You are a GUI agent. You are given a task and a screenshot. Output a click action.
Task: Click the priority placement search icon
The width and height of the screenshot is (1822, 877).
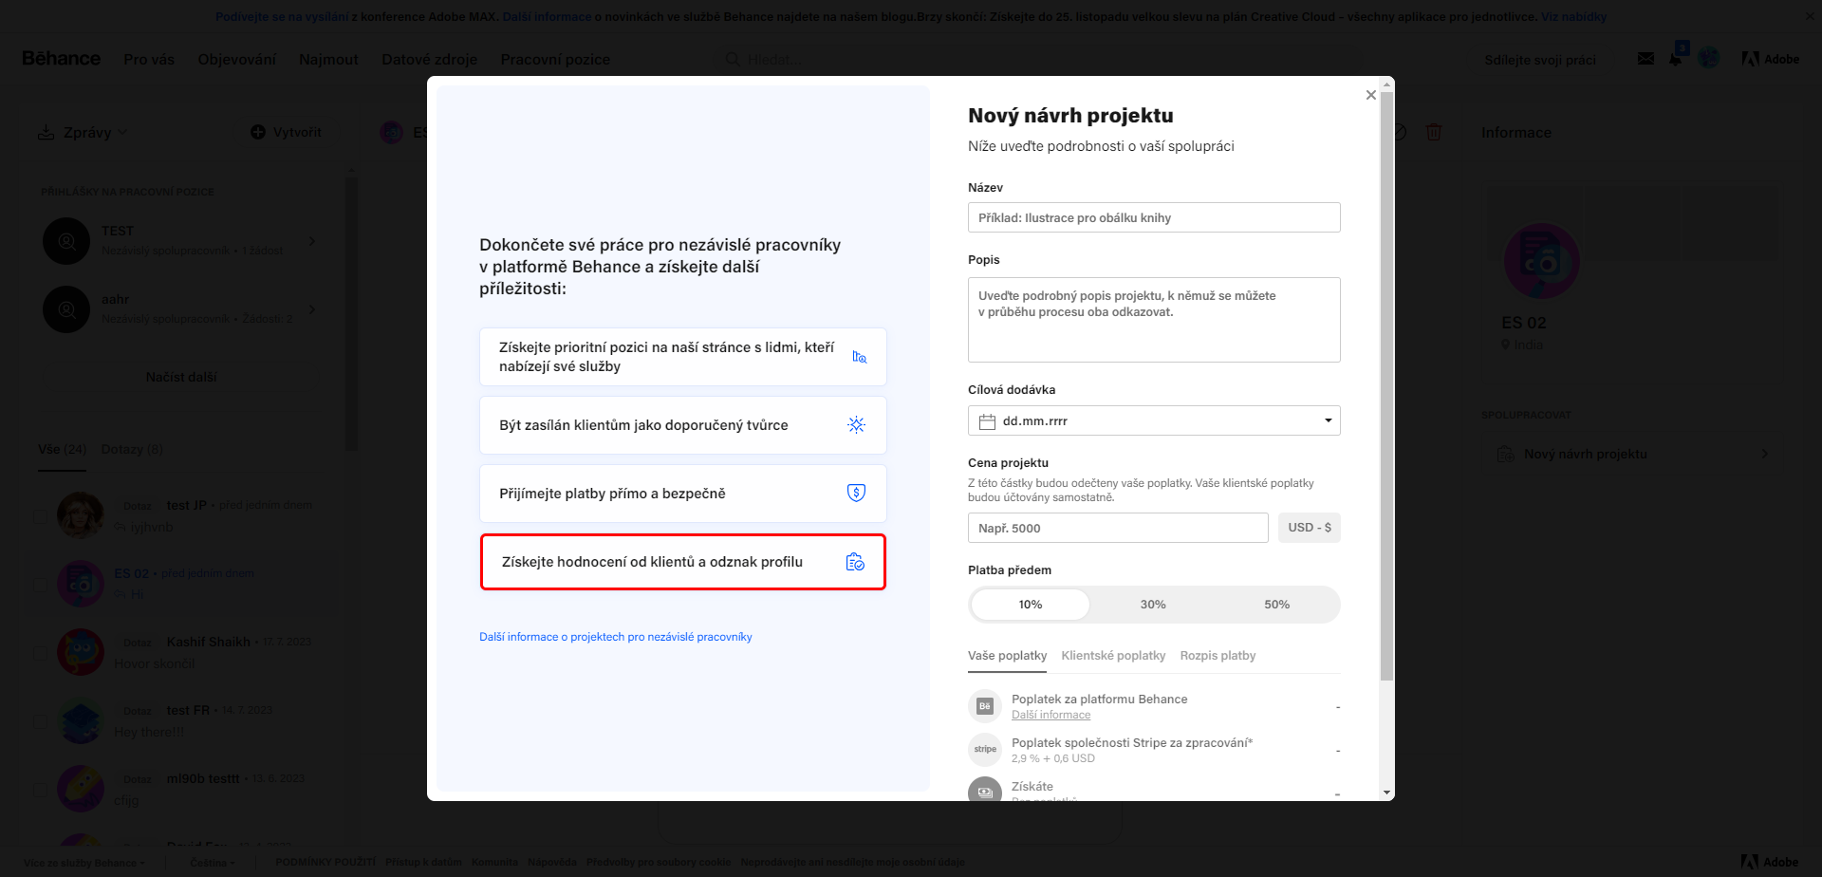pyautogui.click(x=859, y=357)
